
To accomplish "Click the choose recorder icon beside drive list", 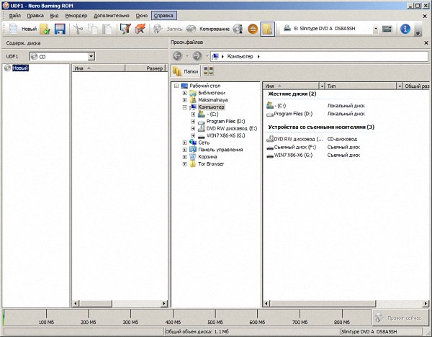I will (x=387, y=30).
